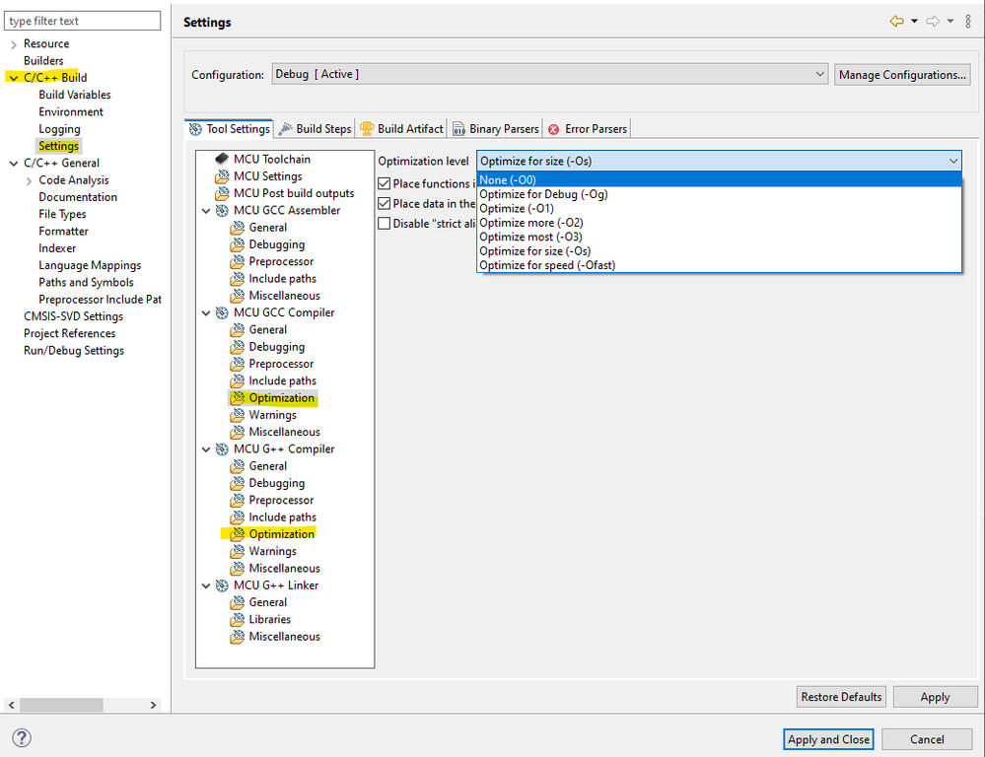Toggle the Place data in the checkbox
Viewport: 985px width, 757px height.
tap(385, 203)
